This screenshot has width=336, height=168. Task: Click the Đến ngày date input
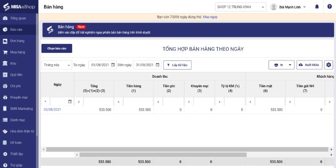click(x=147, y=65)
